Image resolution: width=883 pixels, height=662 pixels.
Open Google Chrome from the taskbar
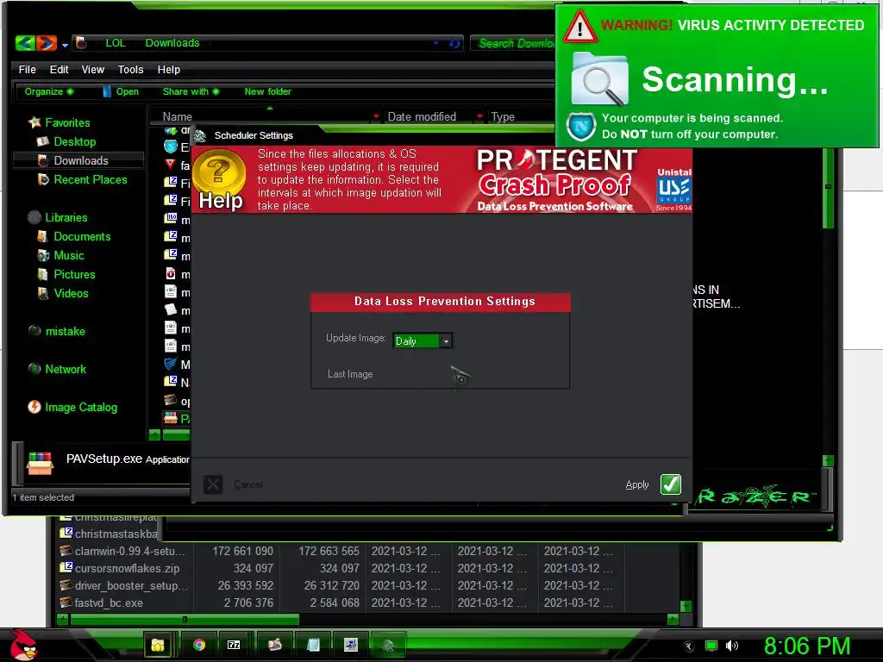pos(199,645)
